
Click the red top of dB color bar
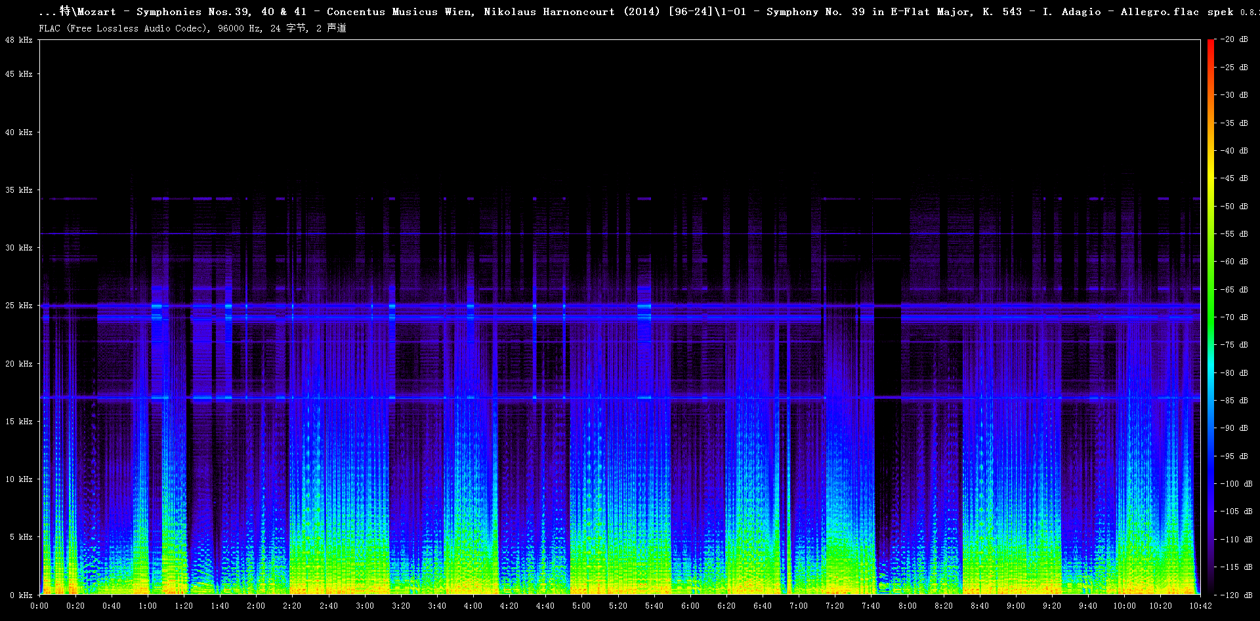(1210, 45)
